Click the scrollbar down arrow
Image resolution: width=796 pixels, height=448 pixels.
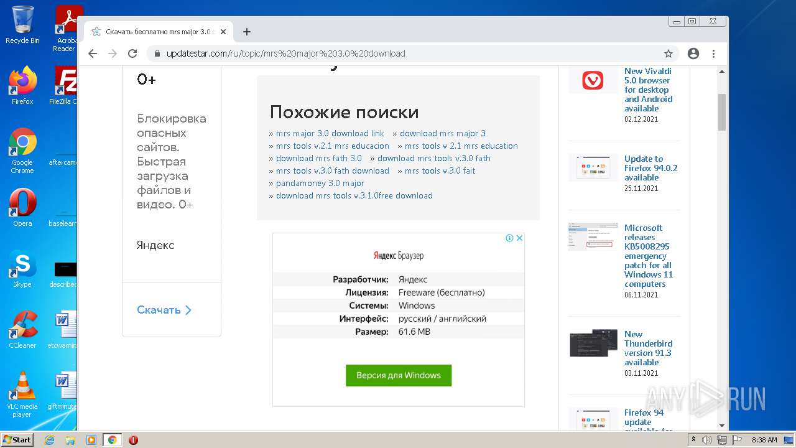tap(722, 426)
